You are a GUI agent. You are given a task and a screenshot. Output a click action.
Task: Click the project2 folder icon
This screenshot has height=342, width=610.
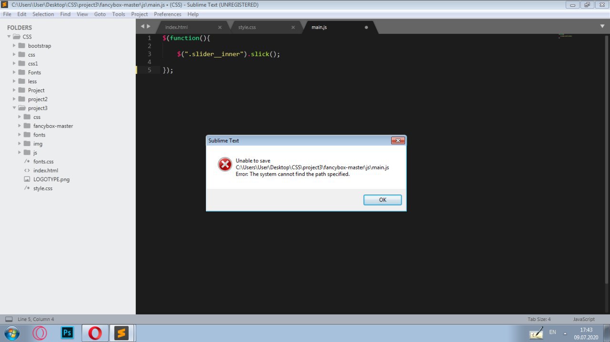[x=21, y=99]
